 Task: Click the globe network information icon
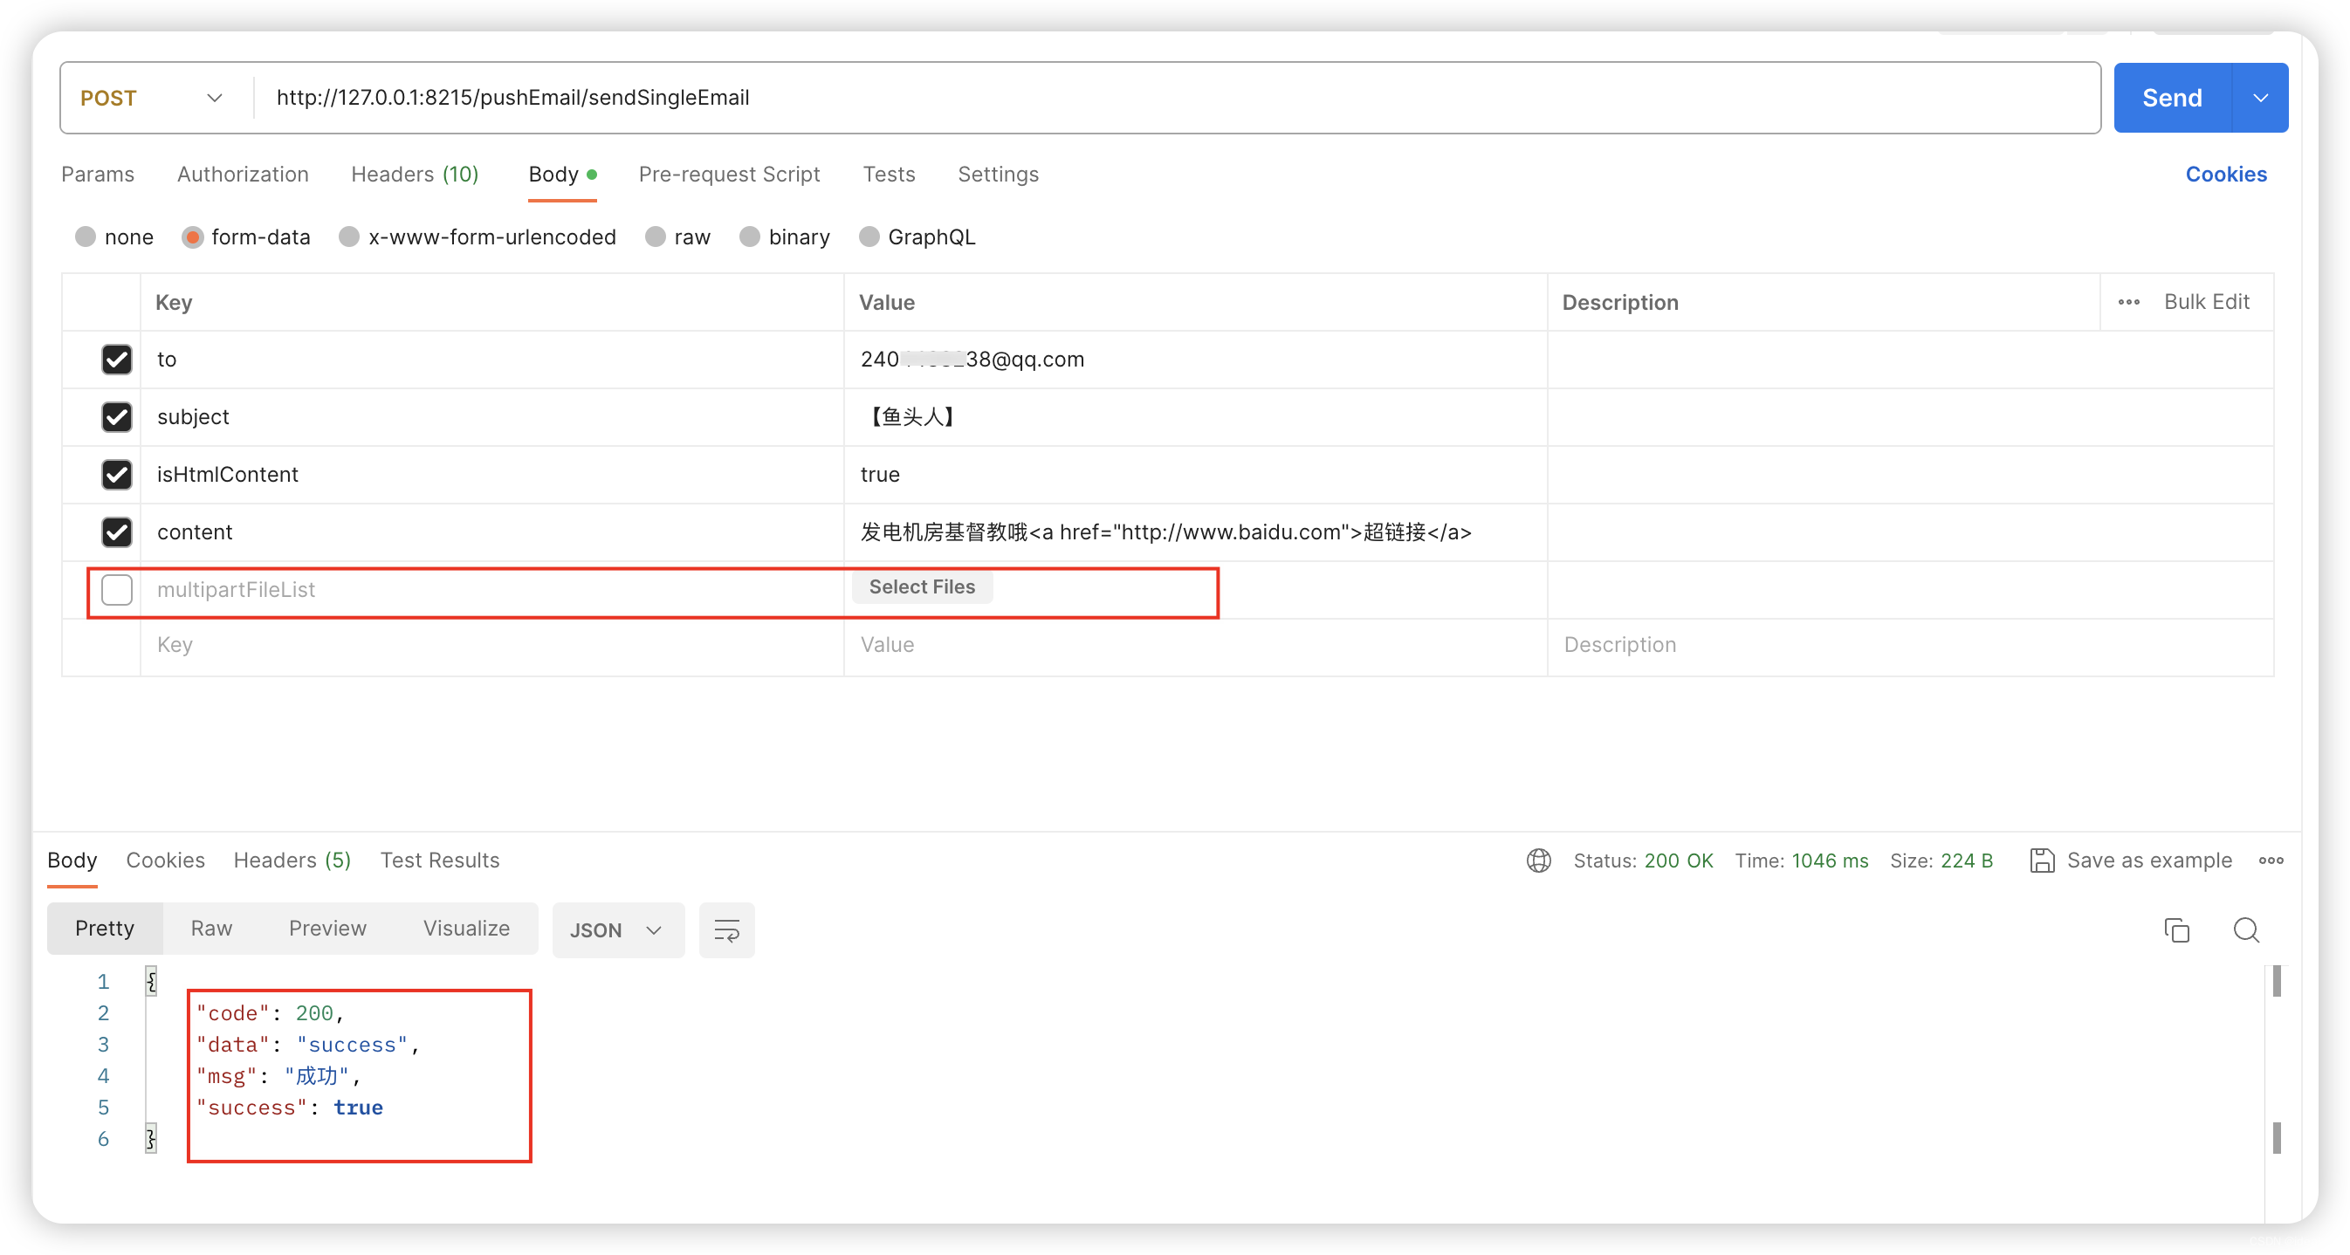(x=1538, y=860)
